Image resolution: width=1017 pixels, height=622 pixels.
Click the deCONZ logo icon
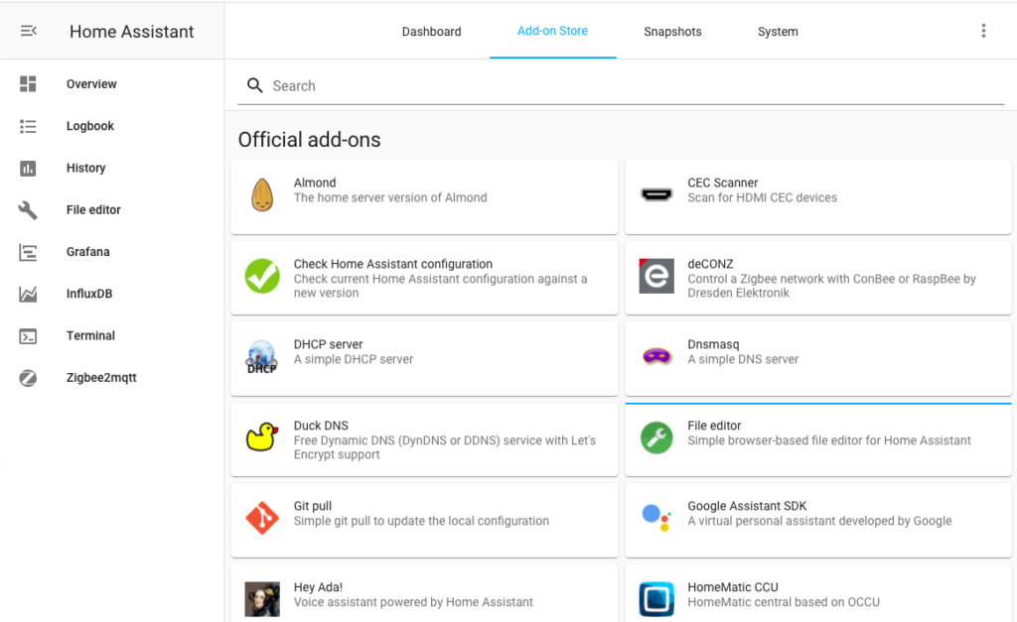656,276
